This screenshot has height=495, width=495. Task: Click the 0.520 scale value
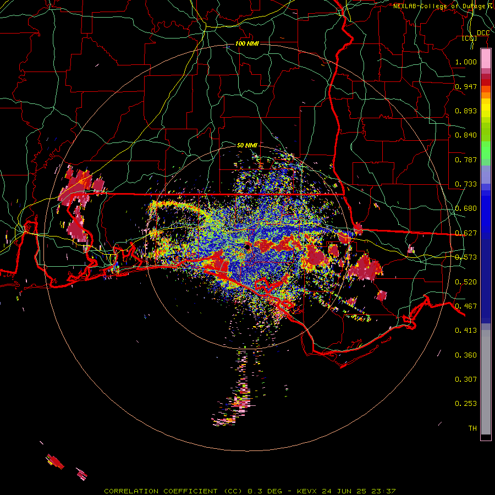pos(466,282)
